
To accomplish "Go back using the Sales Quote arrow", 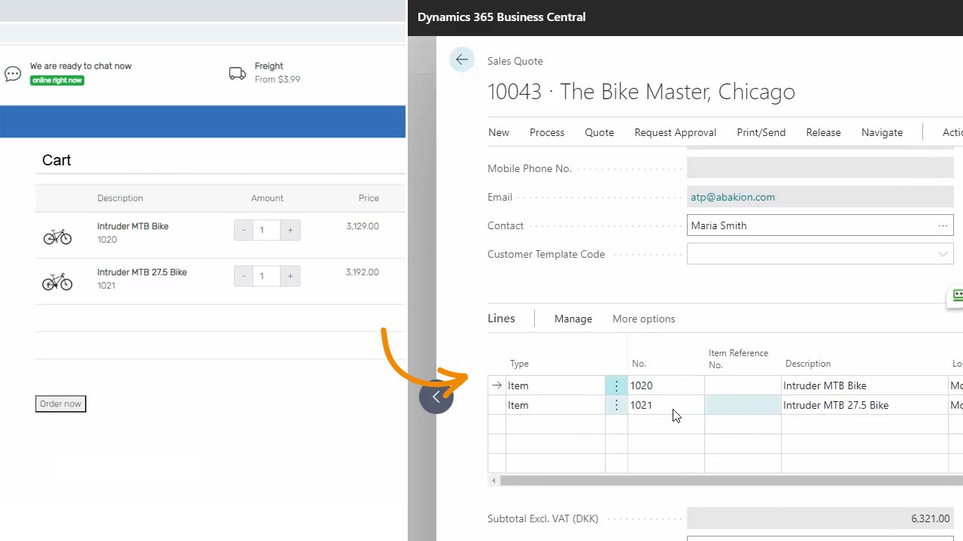I will (462, 60).
